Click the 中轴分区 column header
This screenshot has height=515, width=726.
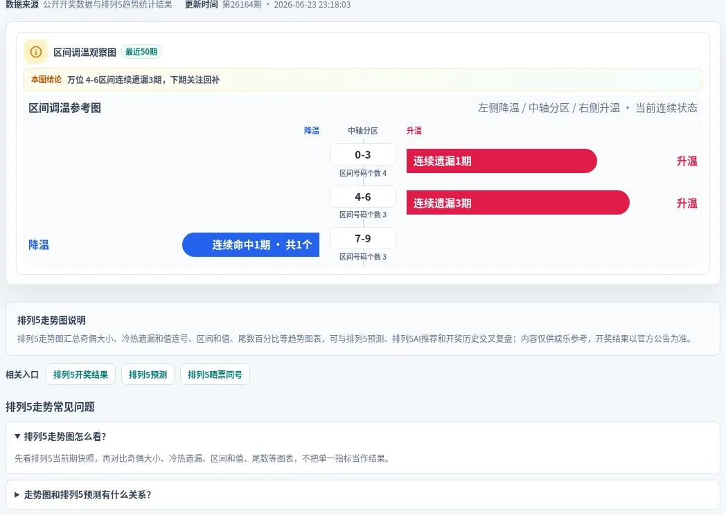(362, 131)
